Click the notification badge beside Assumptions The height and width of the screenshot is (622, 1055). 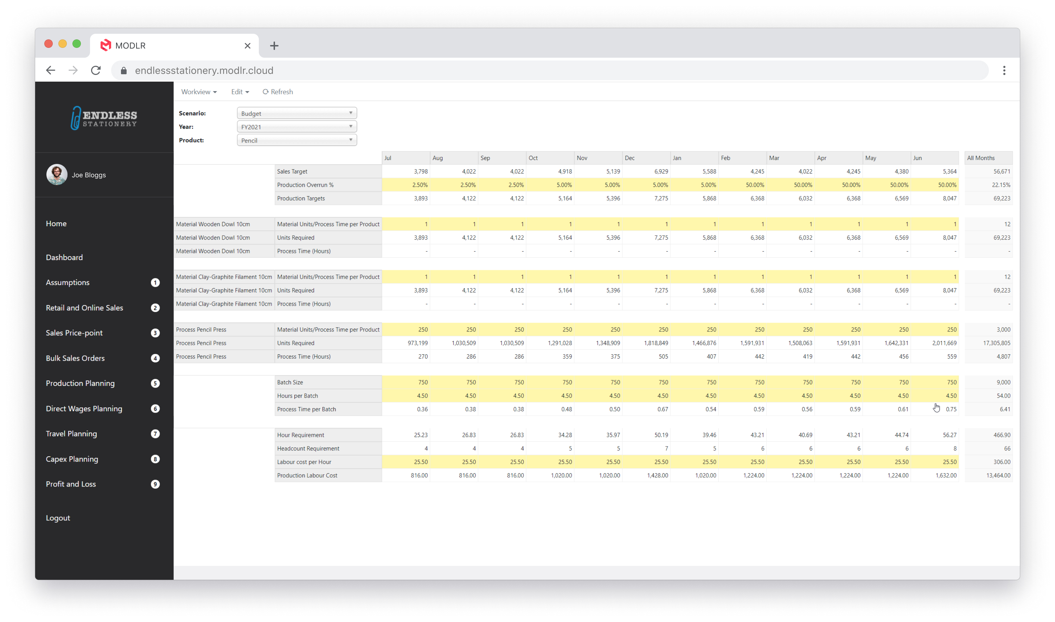pos(155,283)
